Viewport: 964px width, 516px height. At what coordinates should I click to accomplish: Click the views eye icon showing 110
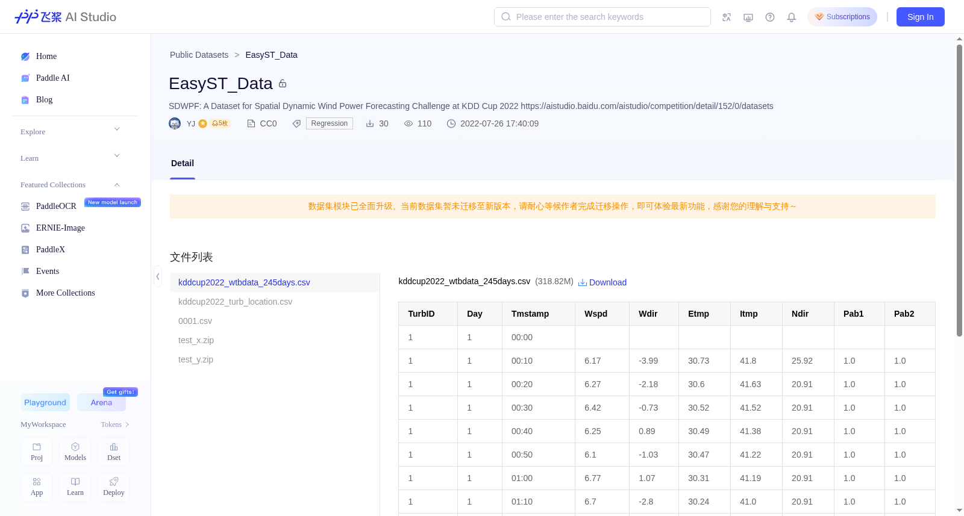pos(408,123)
